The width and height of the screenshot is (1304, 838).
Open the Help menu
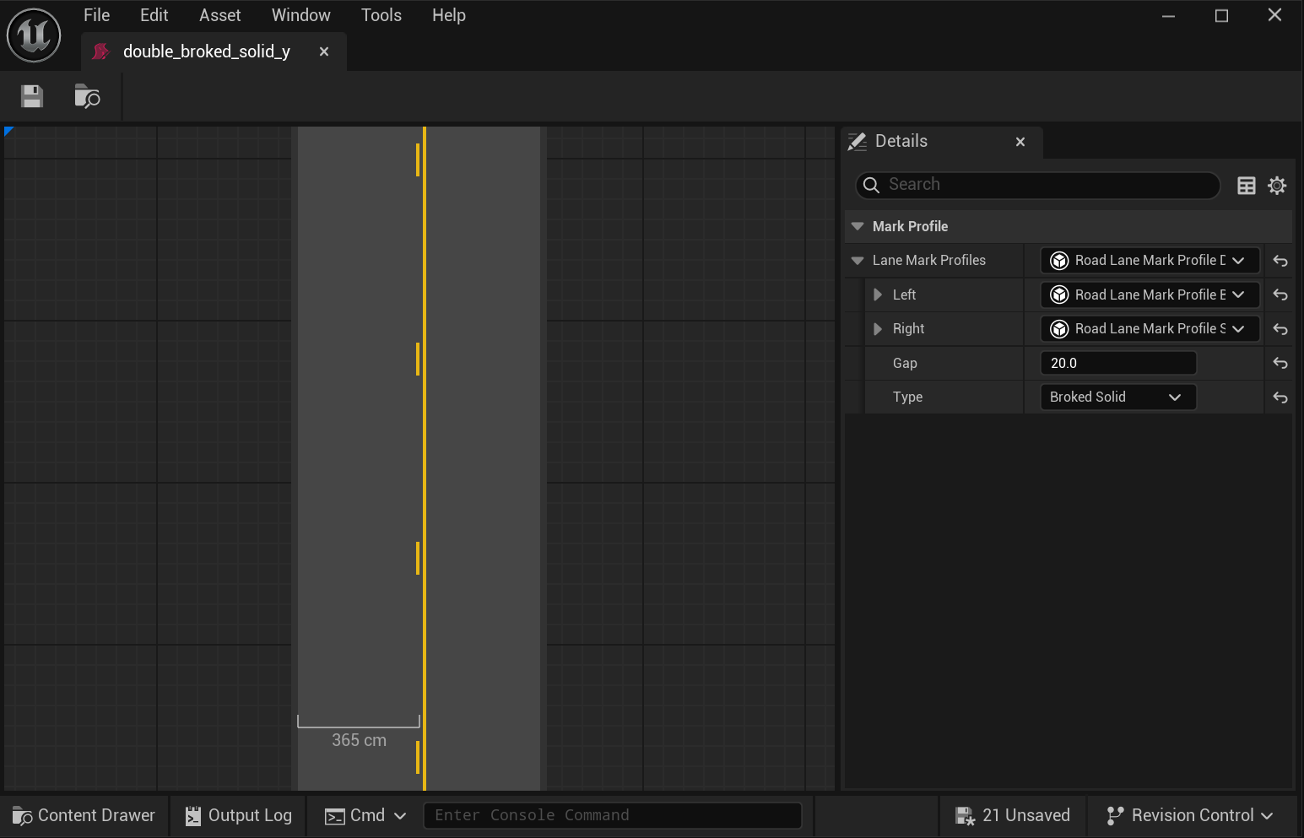click(x=448, y=15)
